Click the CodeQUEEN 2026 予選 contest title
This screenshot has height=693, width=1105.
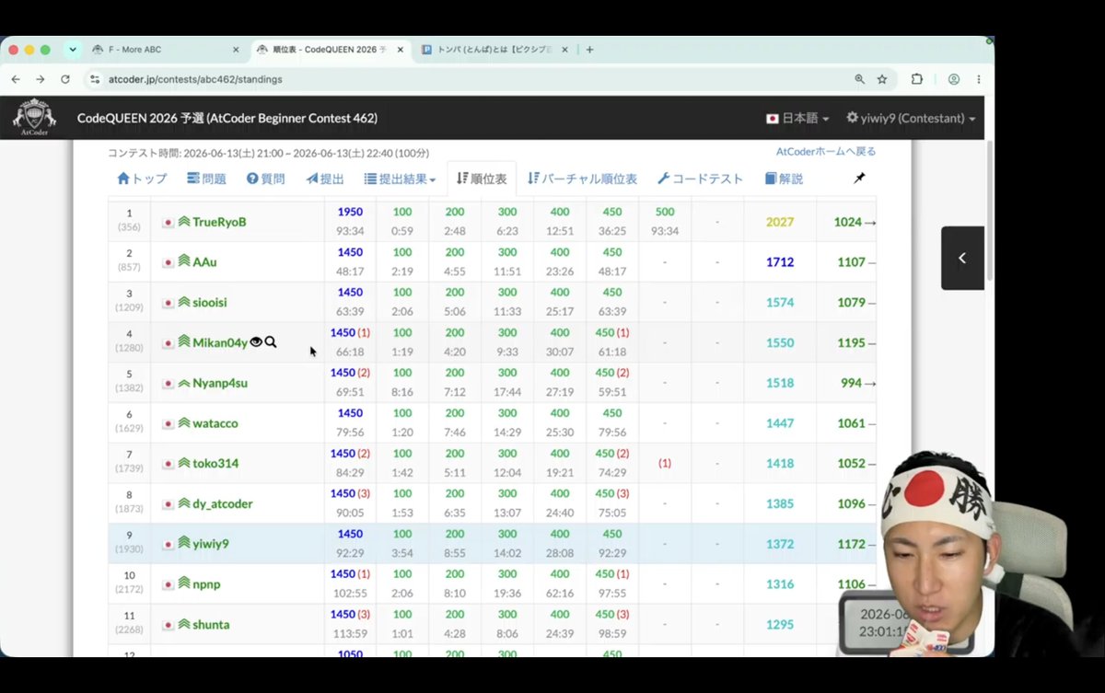pyautogui.click(x=227, y=118)
